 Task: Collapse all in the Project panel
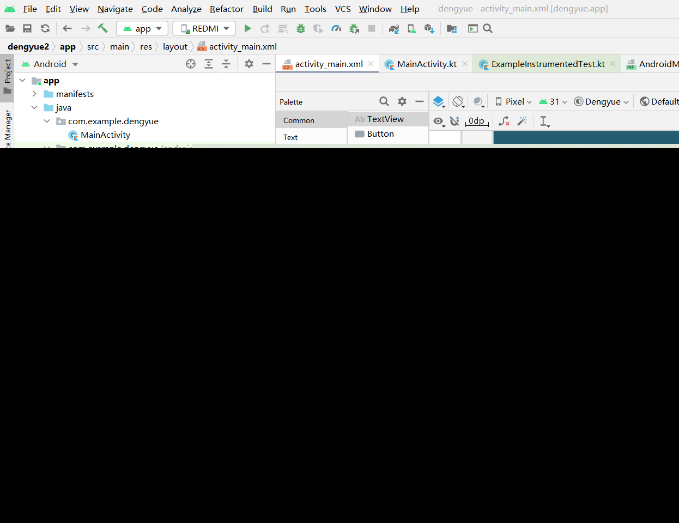click(226, 64)
